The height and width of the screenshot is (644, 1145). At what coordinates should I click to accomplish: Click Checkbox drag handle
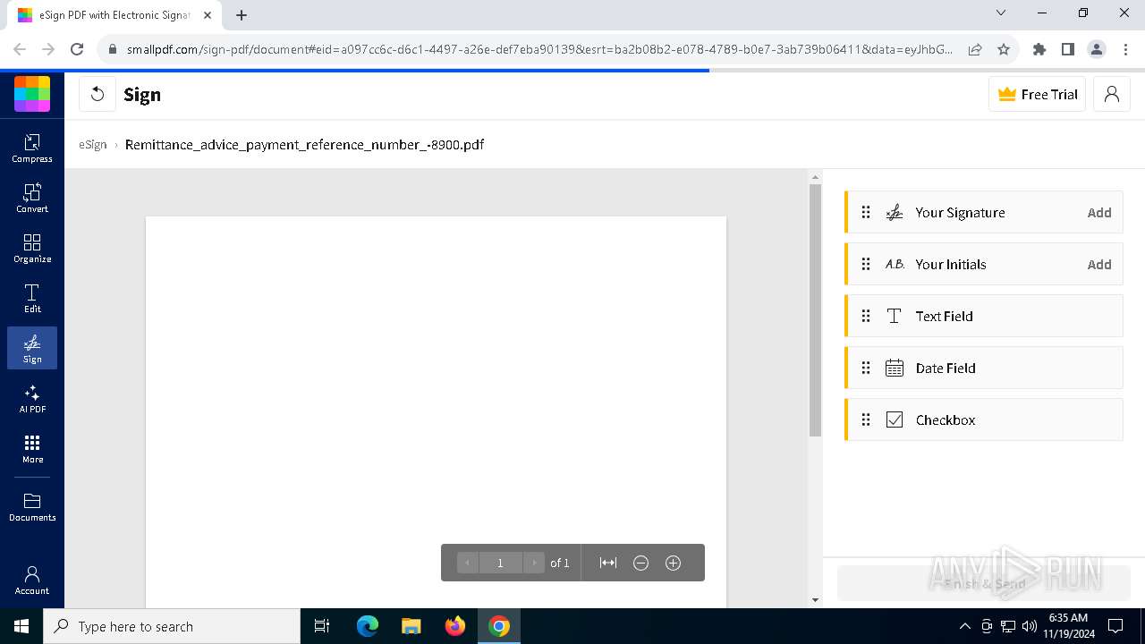tap(866, 420)
